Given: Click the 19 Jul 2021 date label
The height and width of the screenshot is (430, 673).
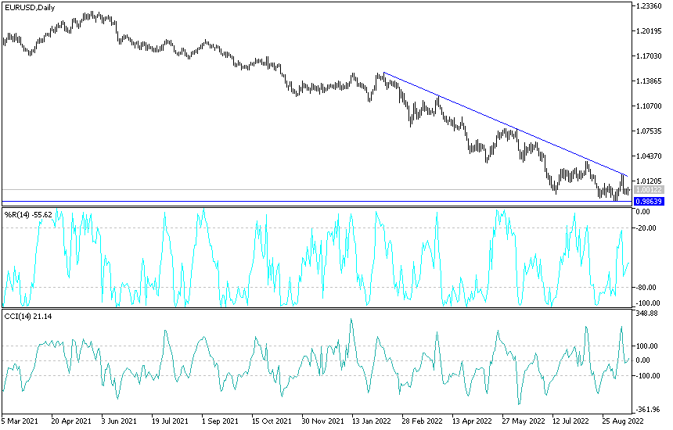Looking at the screenshot, I should pyautogui.click(x=170, y=421).
